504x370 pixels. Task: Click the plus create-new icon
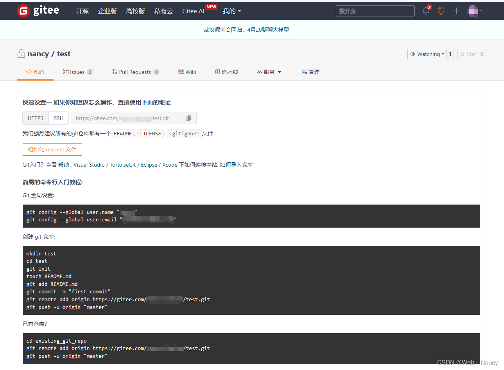456,11
